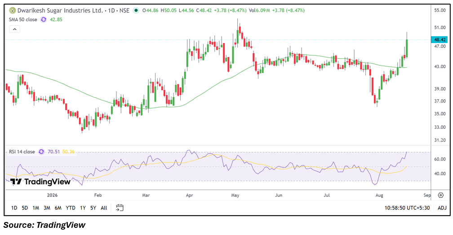Collapse the indicator legend with the chevron button
This screenshot has height=235, width=453.
[15, 29]
